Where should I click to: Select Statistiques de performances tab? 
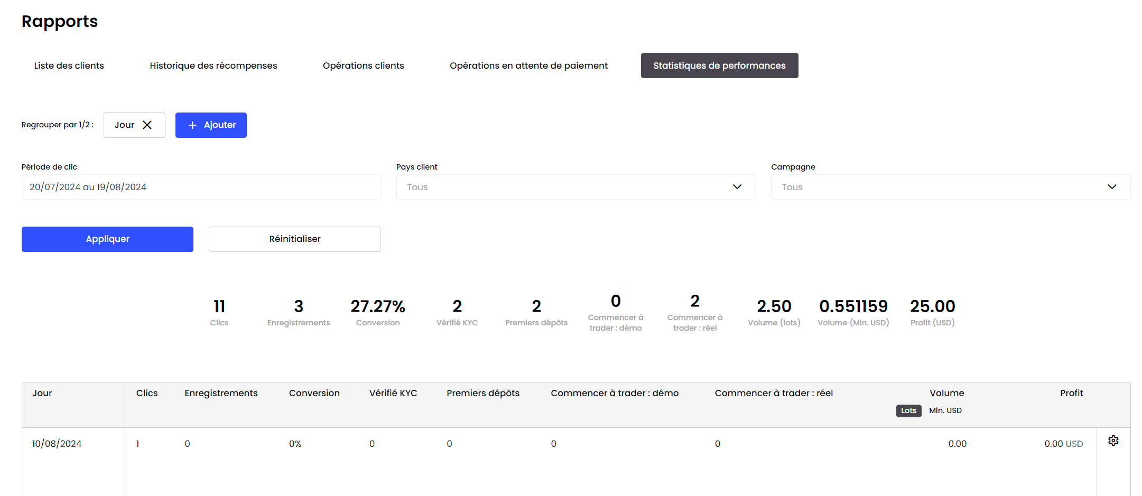(719, 65)
